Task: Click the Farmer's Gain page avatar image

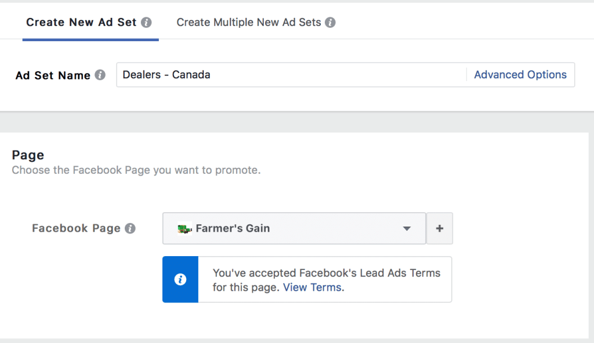Action: [185, 228]
